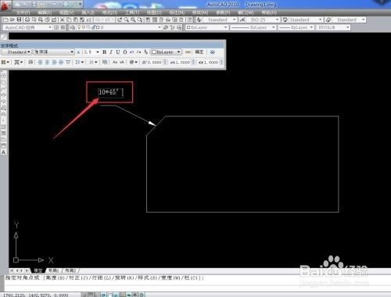Image resolution: width=391 pixels, height=297 pixels.
Task: Click the Save icon in standard toolbar
Action: point(19,20)
